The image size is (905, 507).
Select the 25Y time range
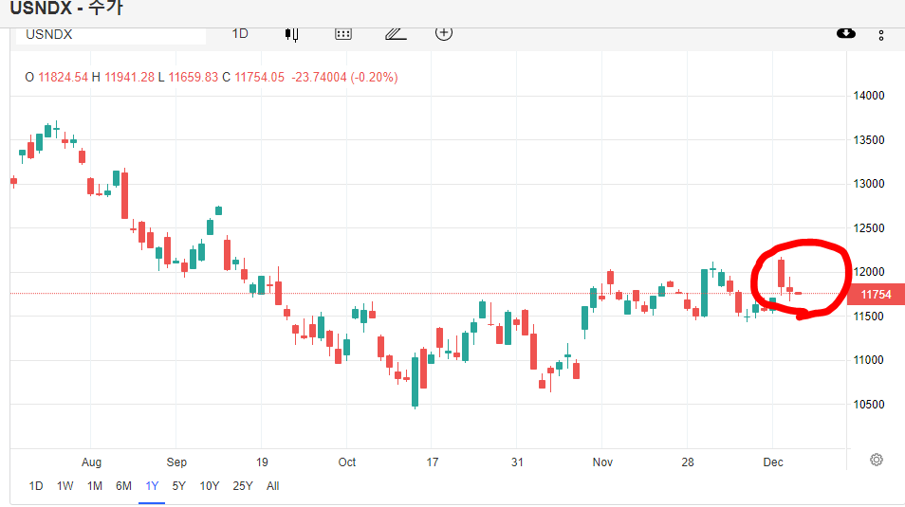point(243,485)
